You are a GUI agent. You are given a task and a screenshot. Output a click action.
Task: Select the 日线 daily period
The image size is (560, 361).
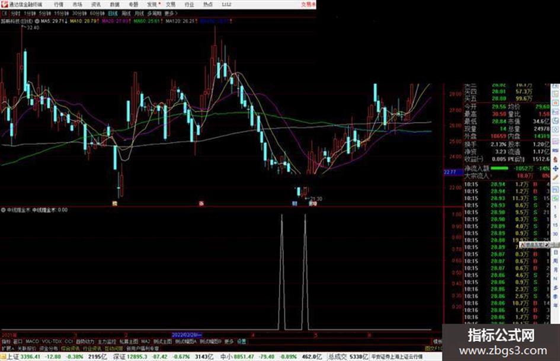click(113, 13)
